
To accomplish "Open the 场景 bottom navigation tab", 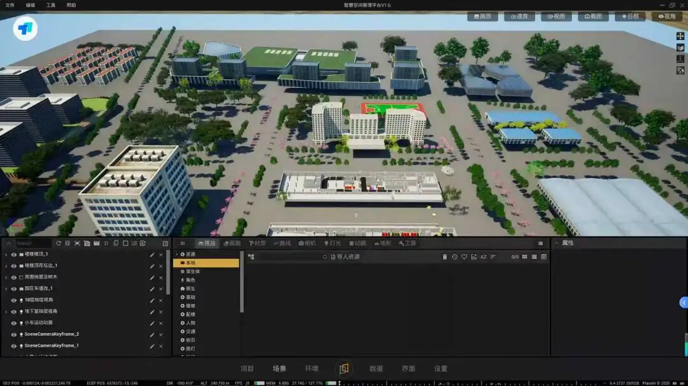I will (x=279, y=368).
